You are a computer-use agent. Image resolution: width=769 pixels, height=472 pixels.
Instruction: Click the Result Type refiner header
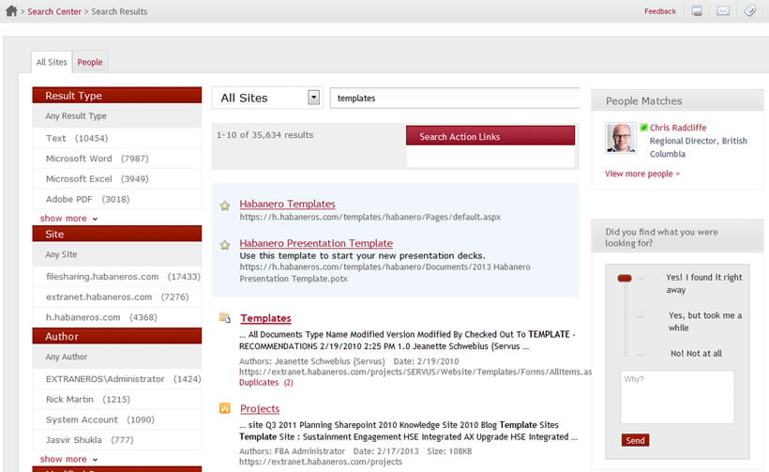[116, 95]
